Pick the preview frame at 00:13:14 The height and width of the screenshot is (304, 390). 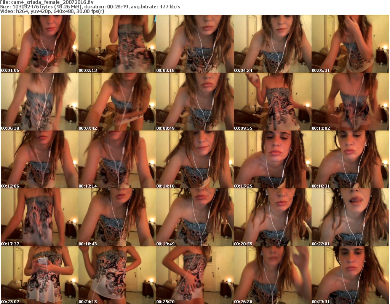[117, 159]
